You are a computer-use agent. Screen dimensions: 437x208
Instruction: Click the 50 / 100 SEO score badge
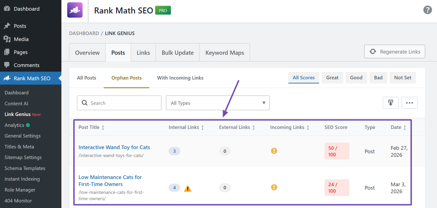336,151
